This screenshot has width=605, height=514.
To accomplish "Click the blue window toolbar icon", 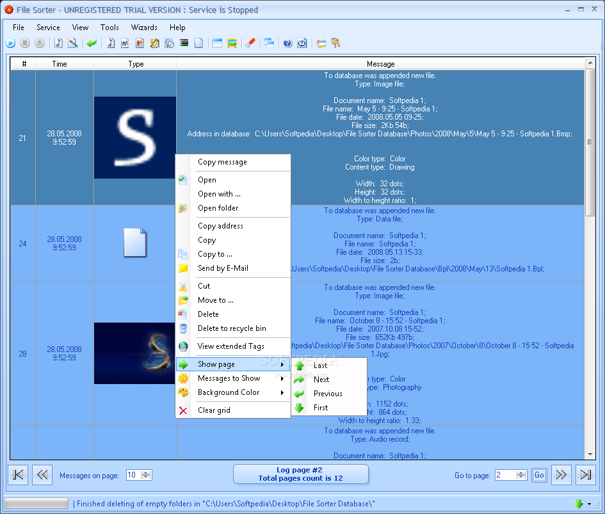I will pyautogui.click(x=217, y=44).
